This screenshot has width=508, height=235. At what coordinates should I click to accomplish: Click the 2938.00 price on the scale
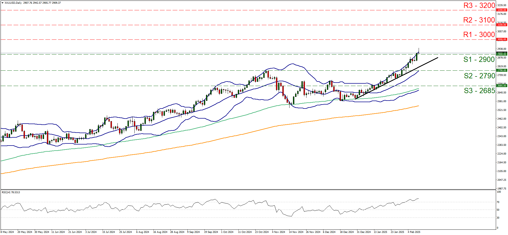coord(501,49)
